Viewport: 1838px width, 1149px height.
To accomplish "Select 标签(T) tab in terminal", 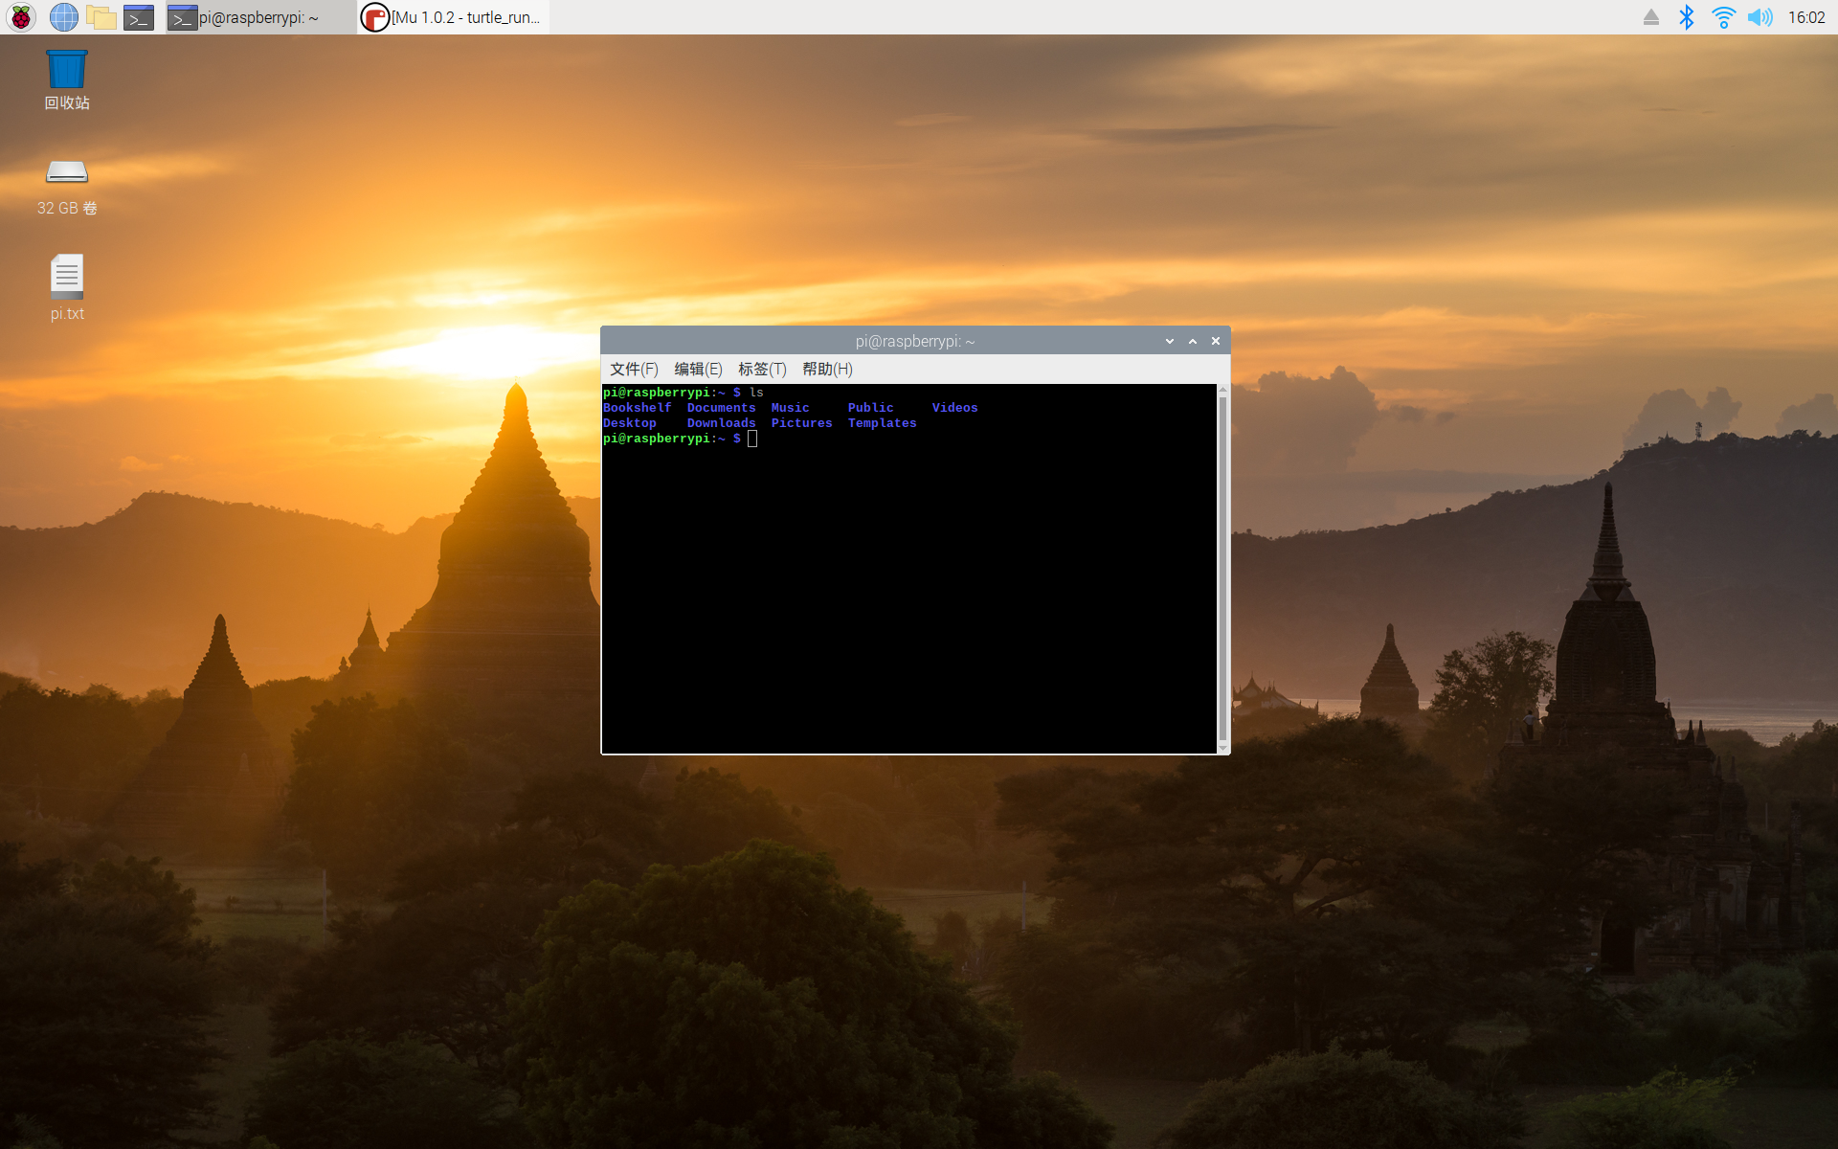I will [x=762, y=370].
